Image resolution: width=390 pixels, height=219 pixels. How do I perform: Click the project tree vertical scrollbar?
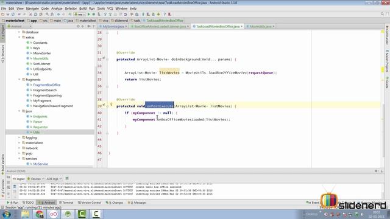click(96, 106)
